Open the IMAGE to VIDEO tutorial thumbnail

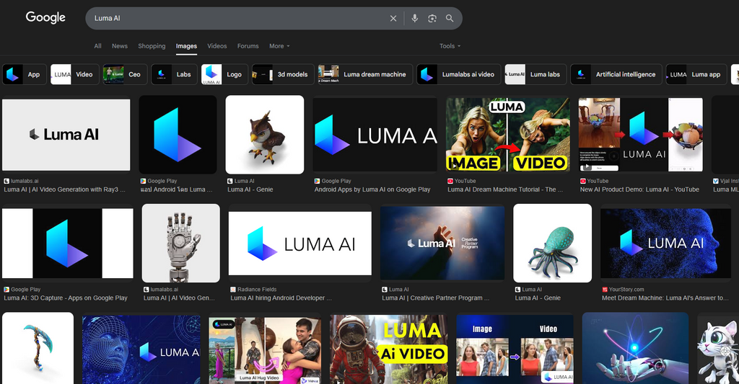tap(508, 135)
